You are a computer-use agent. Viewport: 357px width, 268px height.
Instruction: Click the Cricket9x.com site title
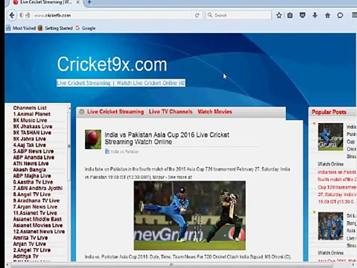click(112, 64)
